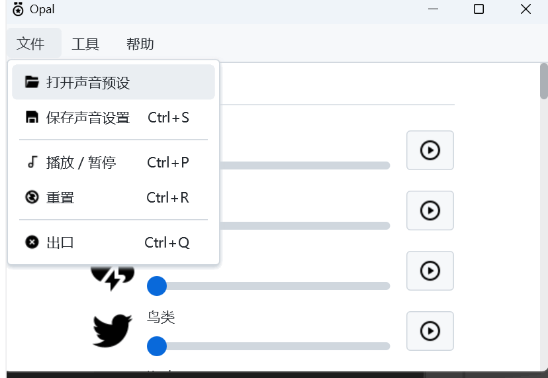
Task: Click the music note icon next to 播放 / 暂停
Action: click(32, 162)
